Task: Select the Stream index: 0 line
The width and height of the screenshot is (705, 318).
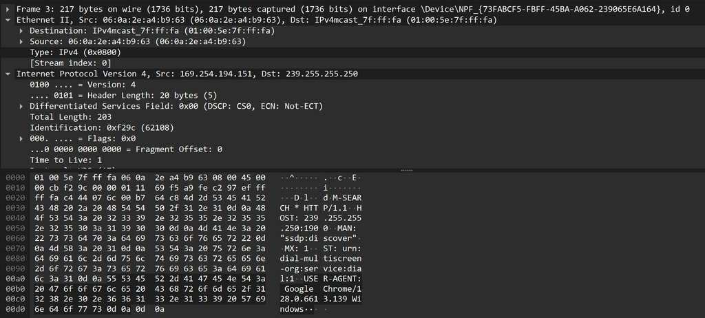Action: point(352,63)
